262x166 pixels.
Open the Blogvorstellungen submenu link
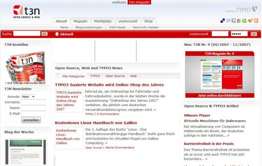pos(89,27)
